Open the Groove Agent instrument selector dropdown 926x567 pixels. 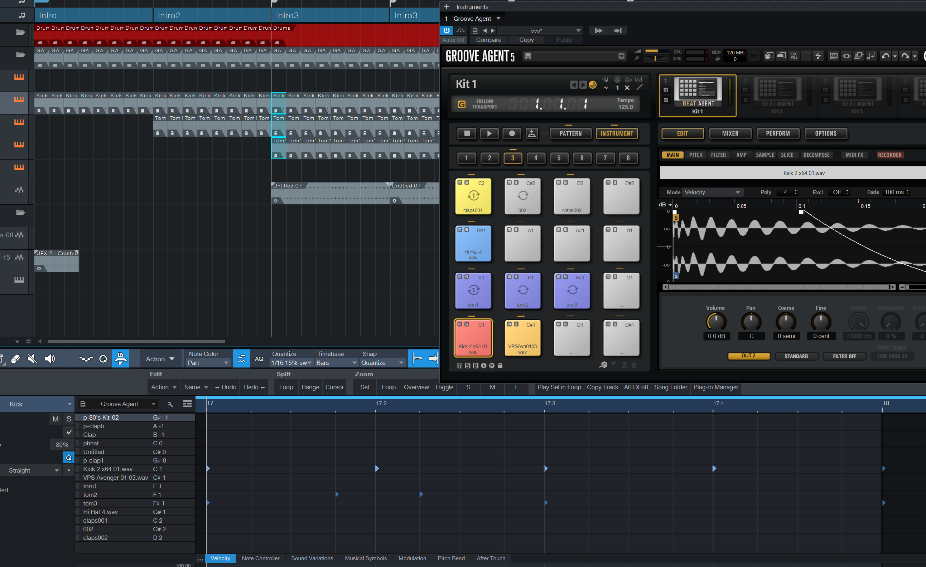pyautogui.click(x=473, y=18)
